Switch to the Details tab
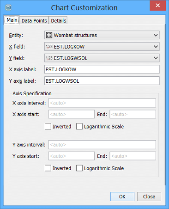Screen dimensions: 169x209 click(x=59, y=20)
